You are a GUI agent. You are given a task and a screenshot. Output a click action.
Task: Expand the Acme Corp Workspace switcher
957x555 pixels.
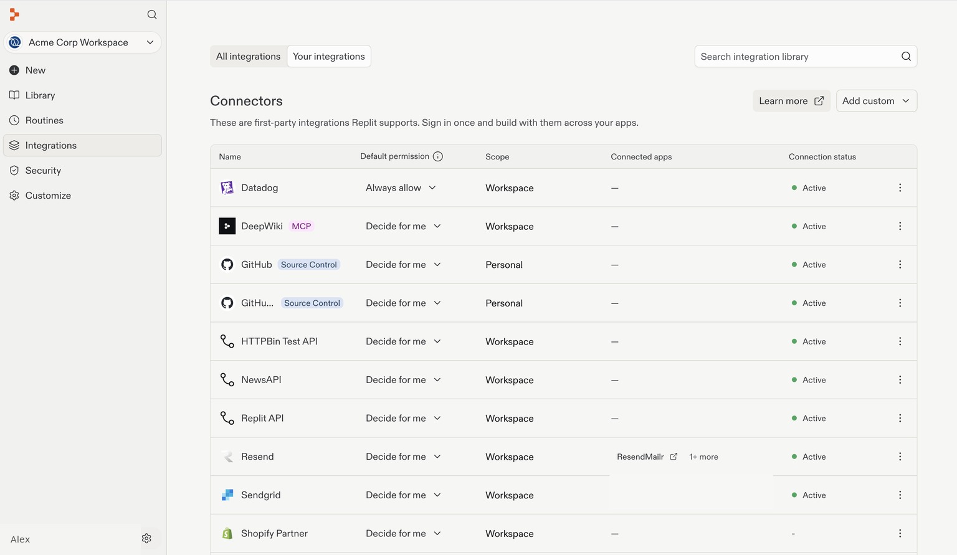(82, 42)
